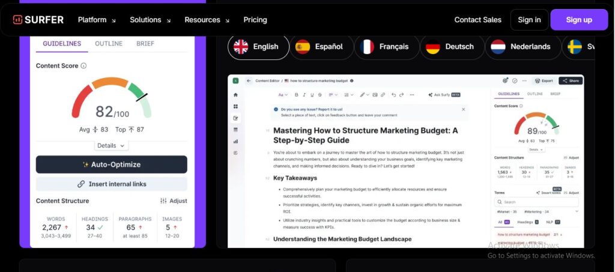Click the Share button in editor header
This screenshot has width=615, height=272.
(571, 80)
